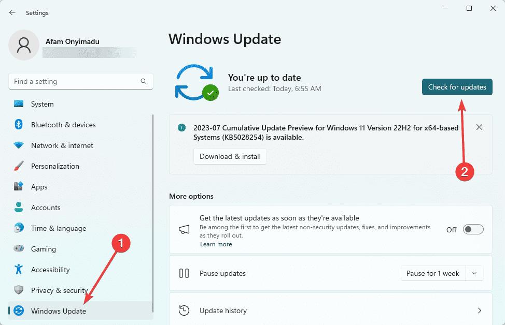Open Personalization settings
Viewport: 505px width, 325px height.
pos(80,166)
